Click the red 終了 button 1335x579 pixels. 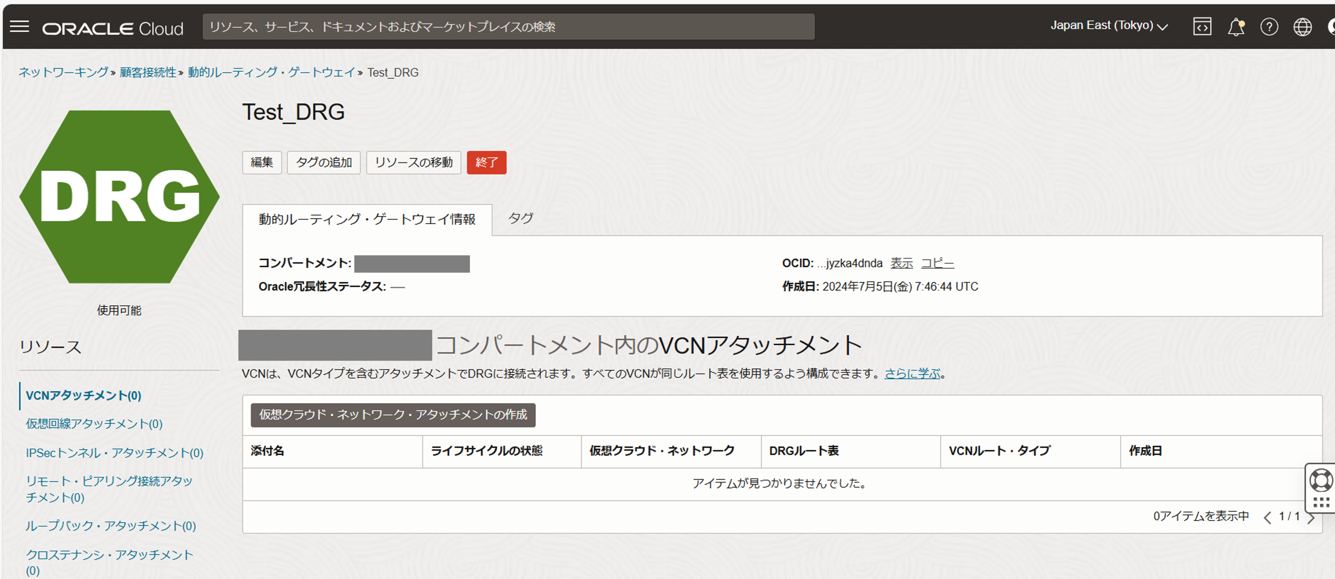(486, 162)
